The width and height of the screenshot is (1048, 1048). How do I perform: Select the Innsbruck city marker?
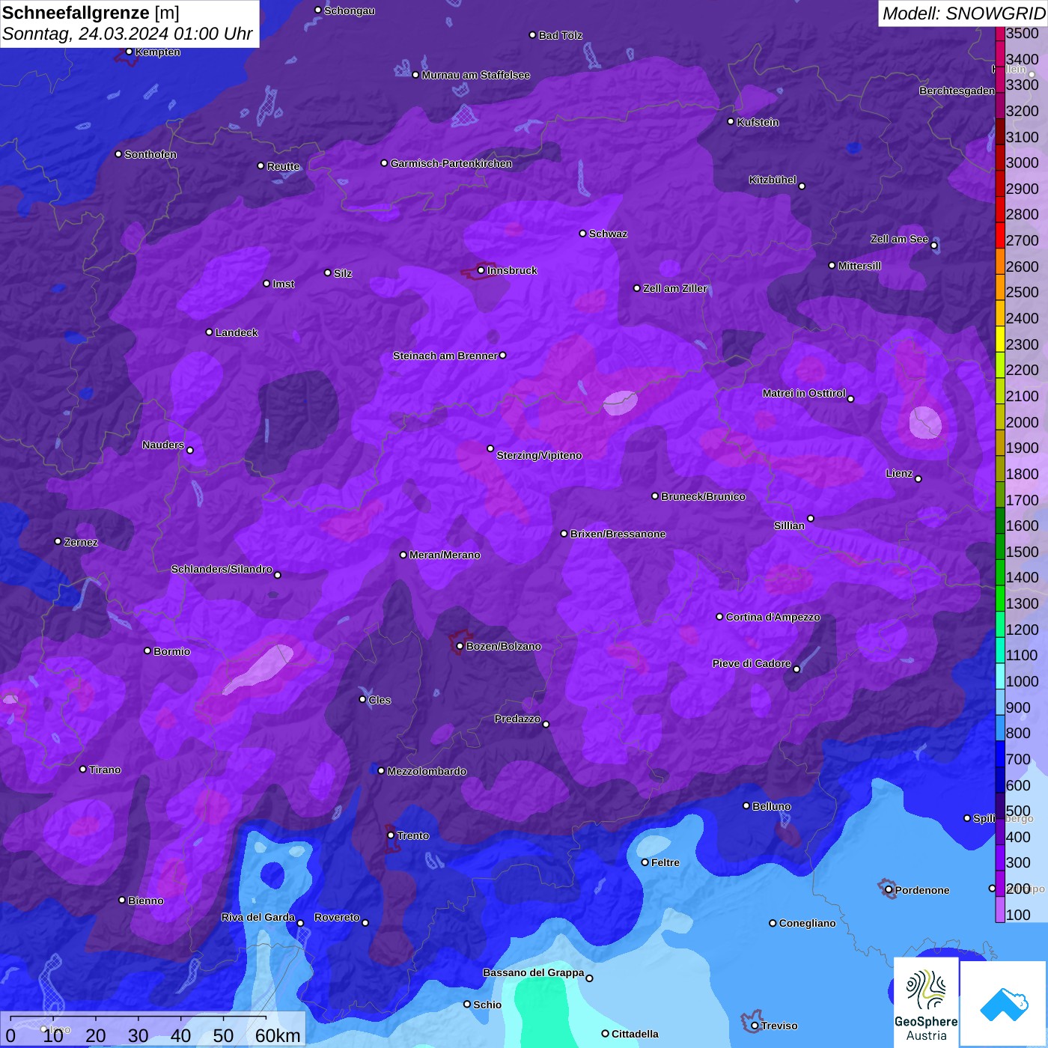[481, 270]
